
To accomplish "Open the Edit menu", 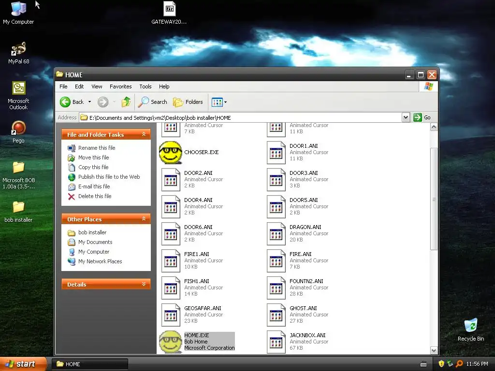I will pyautogui.click(x=79, y=86).
